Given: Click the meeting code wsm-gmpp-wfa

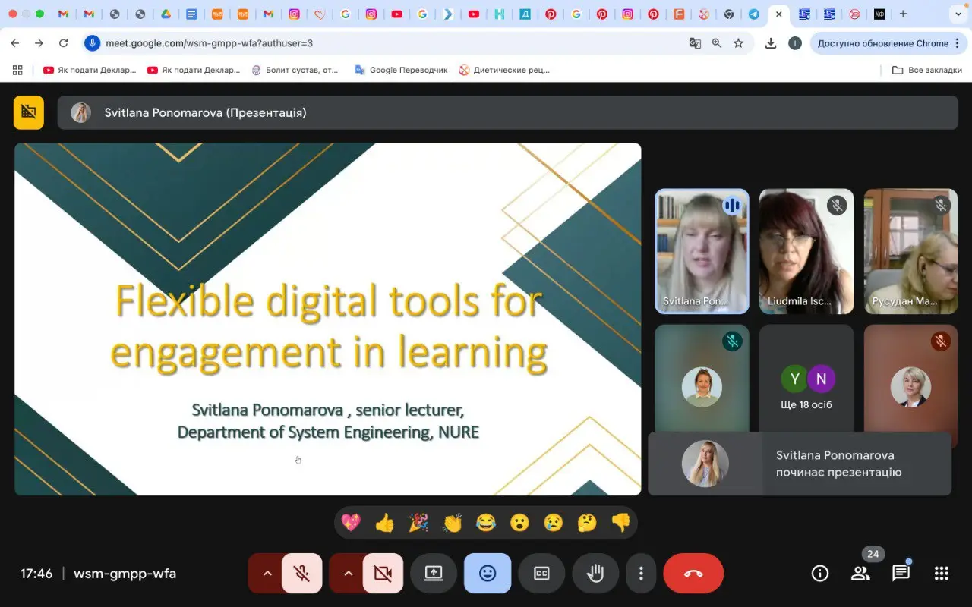Looking at the screenshot, I should click(x=125, y=574).
